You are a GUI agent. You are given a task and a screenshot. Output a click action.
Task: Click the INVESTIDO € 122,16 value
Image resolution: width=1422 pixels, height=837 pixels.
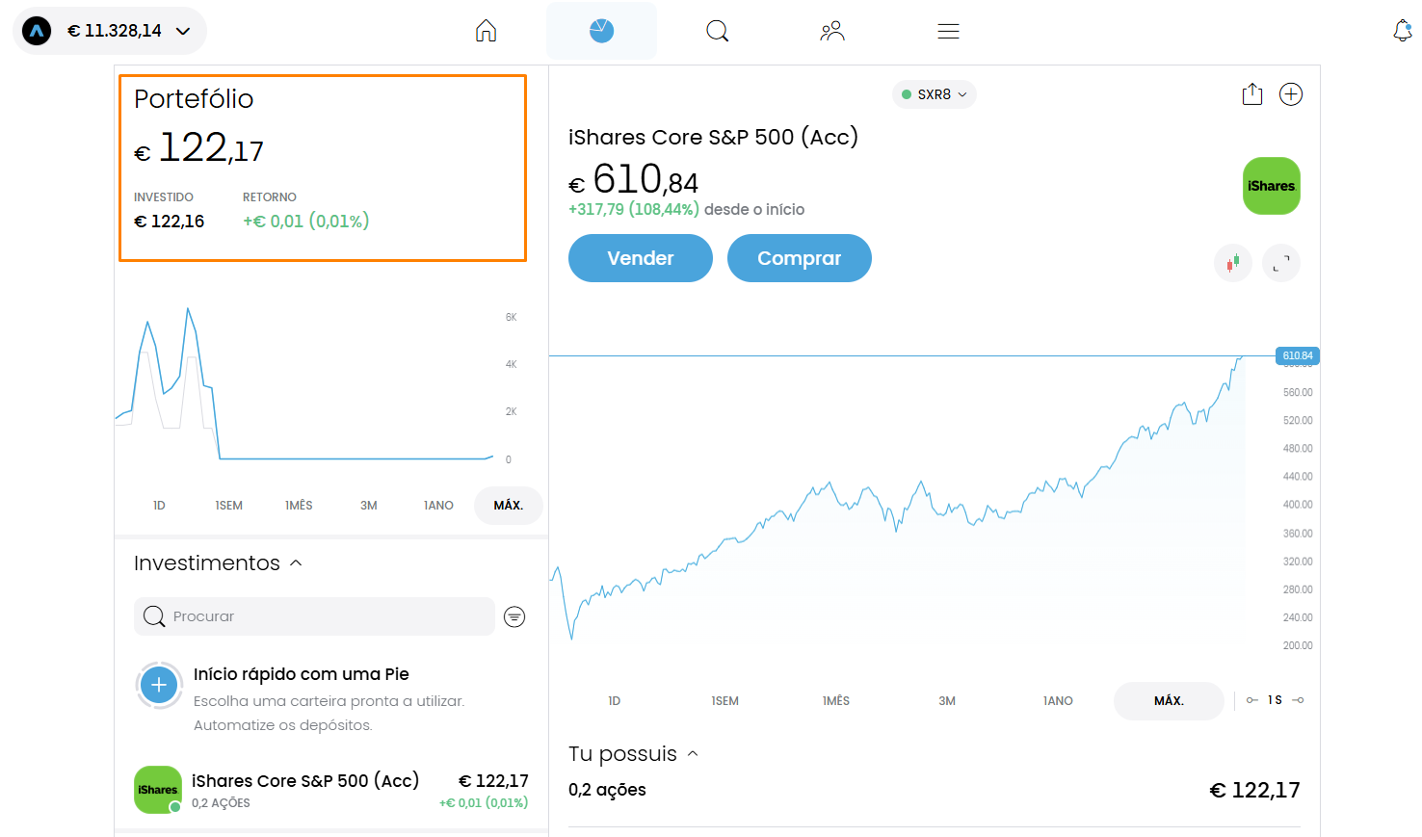tap(170, 222)
